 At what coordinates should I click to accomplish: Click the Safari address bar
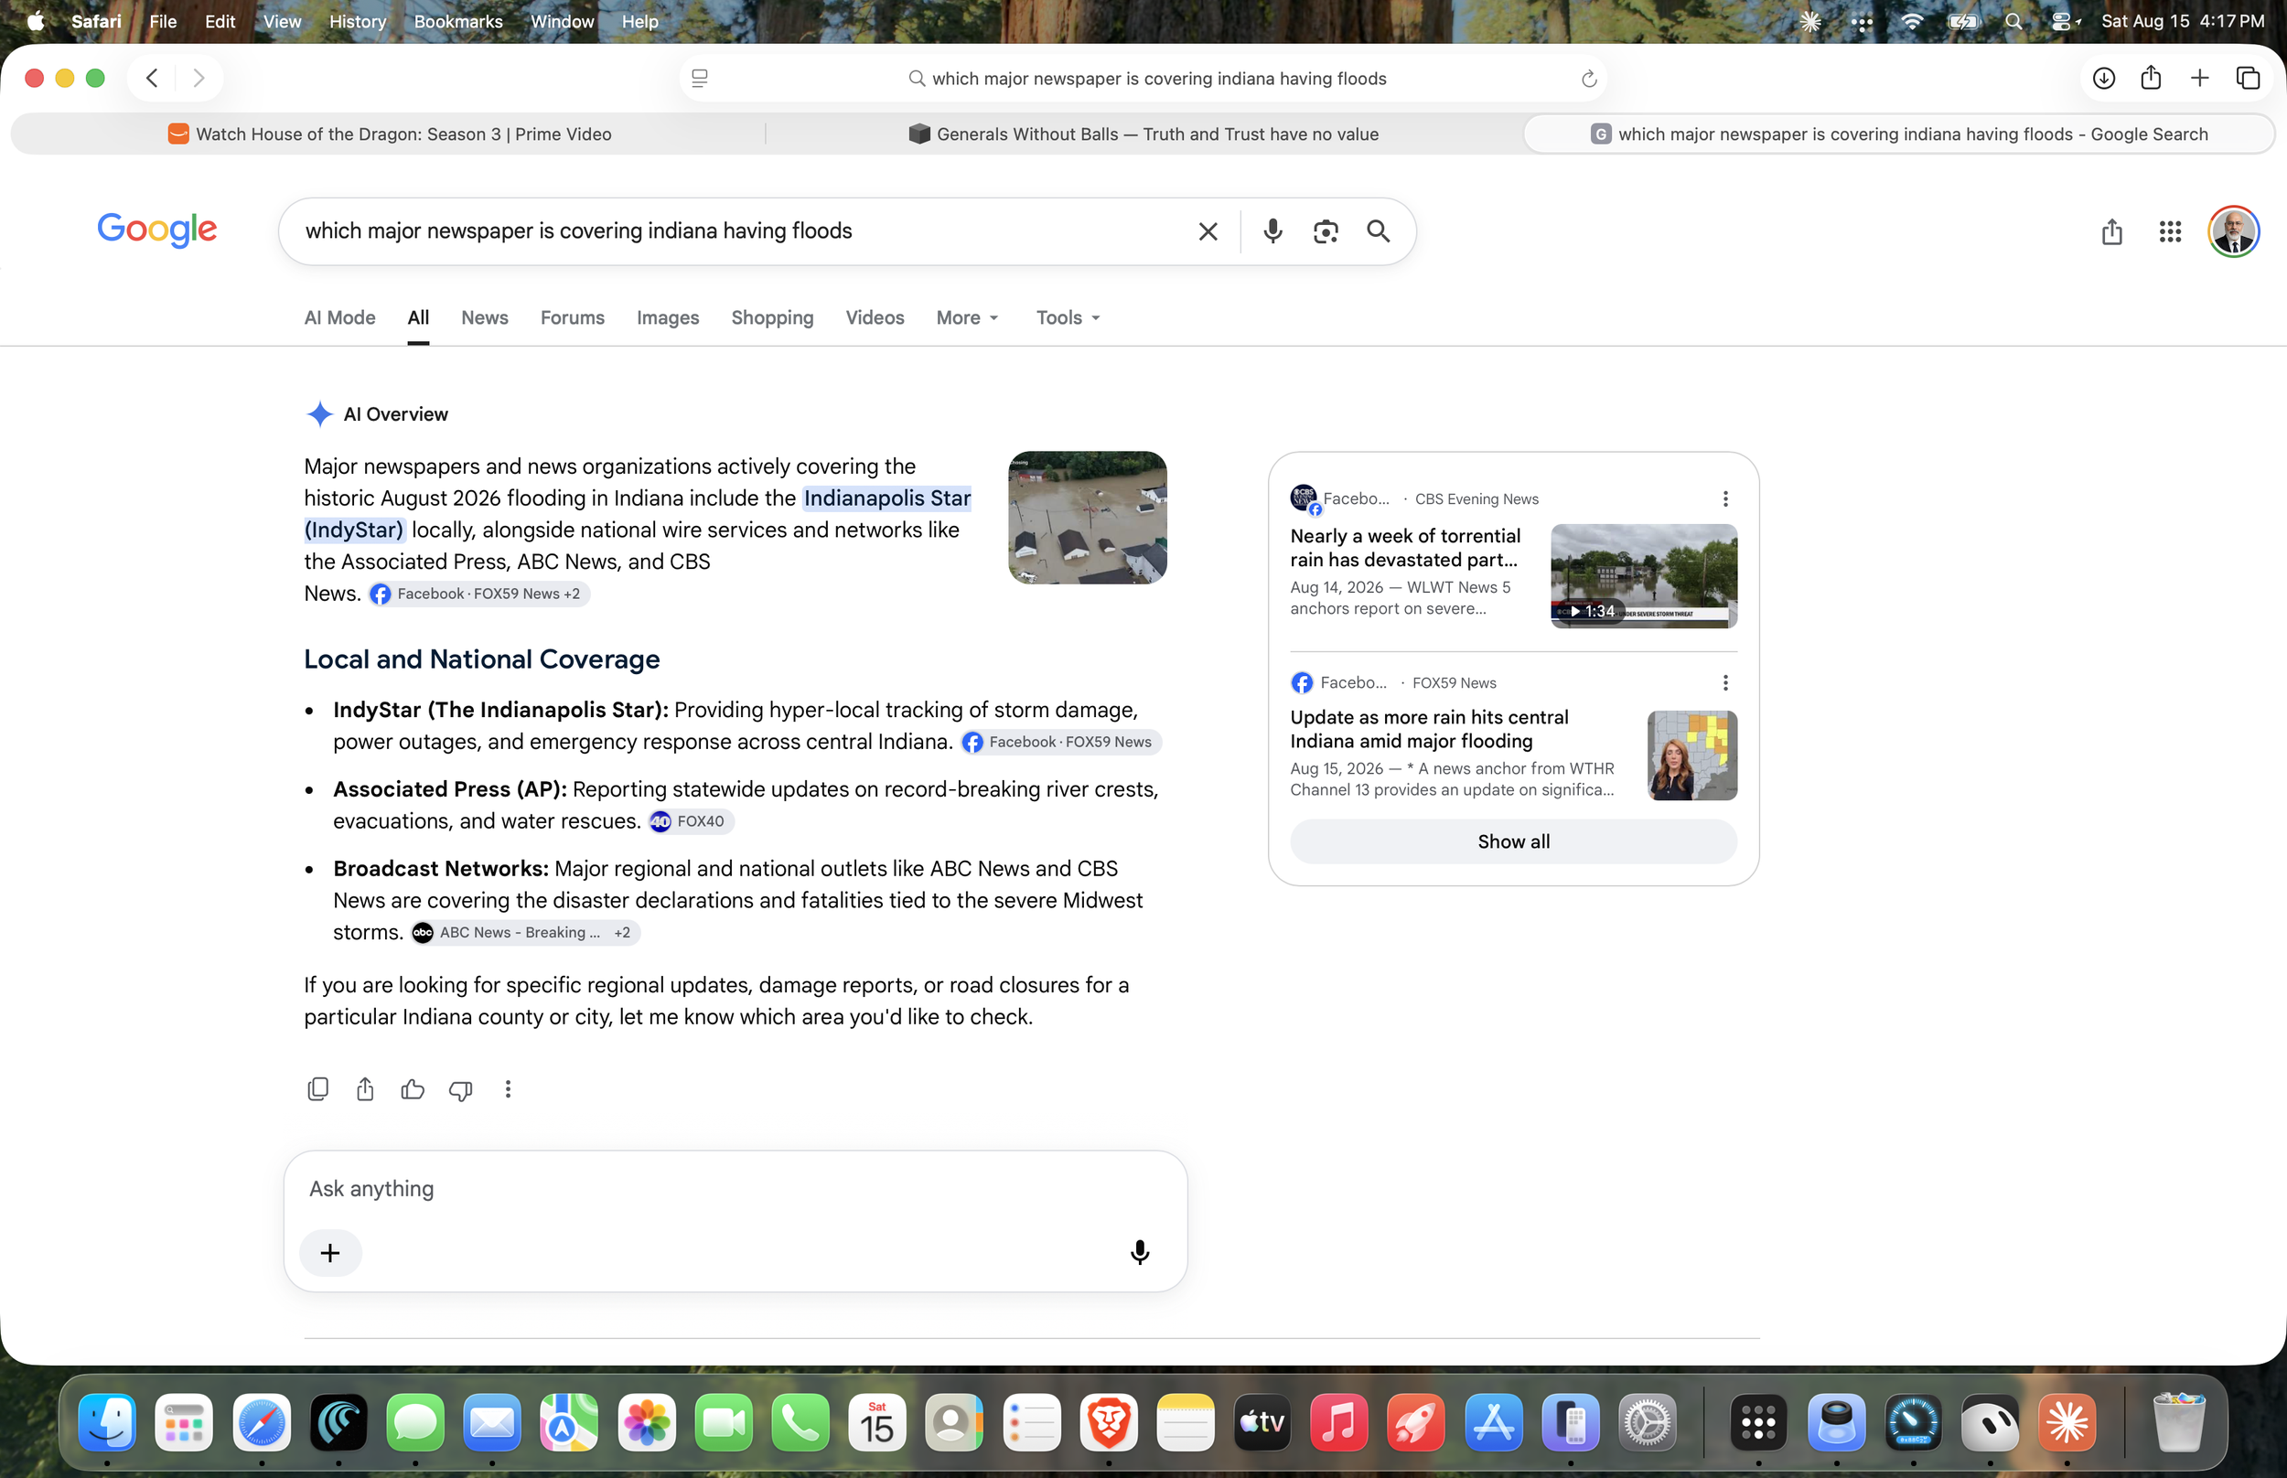[1143, 79]
